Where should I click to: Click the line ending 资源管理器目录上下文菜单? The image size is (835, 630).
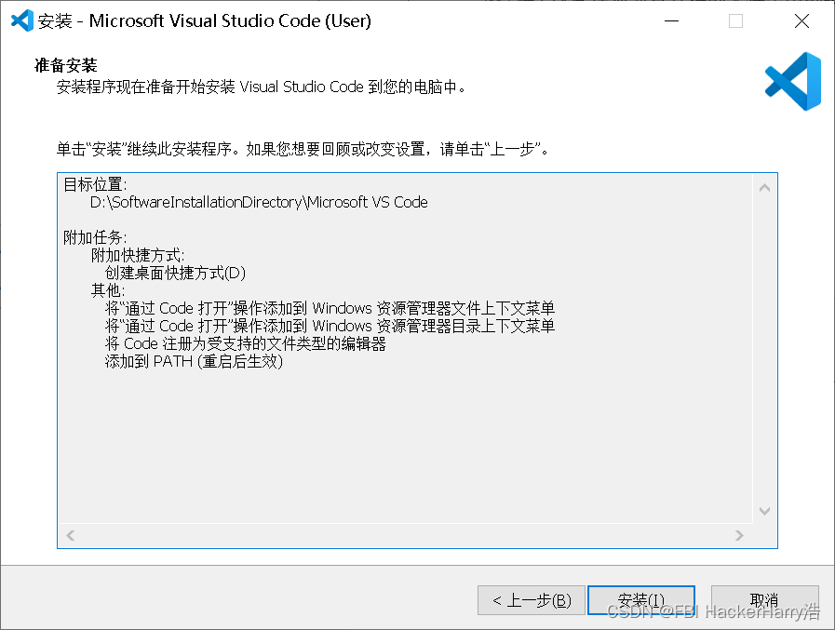330,326
